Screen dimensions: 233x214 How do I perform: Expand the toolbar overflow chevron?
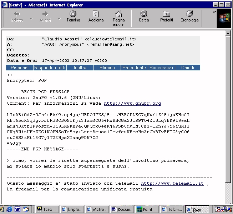click(x=214, y=11)
